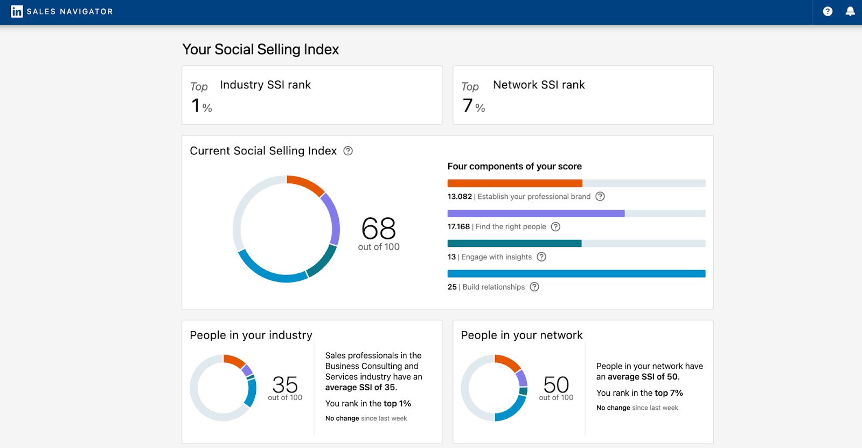This screenshot has height=448, width=862.
Task: Click '25' Build relationships score
Action: click(452, 287)
